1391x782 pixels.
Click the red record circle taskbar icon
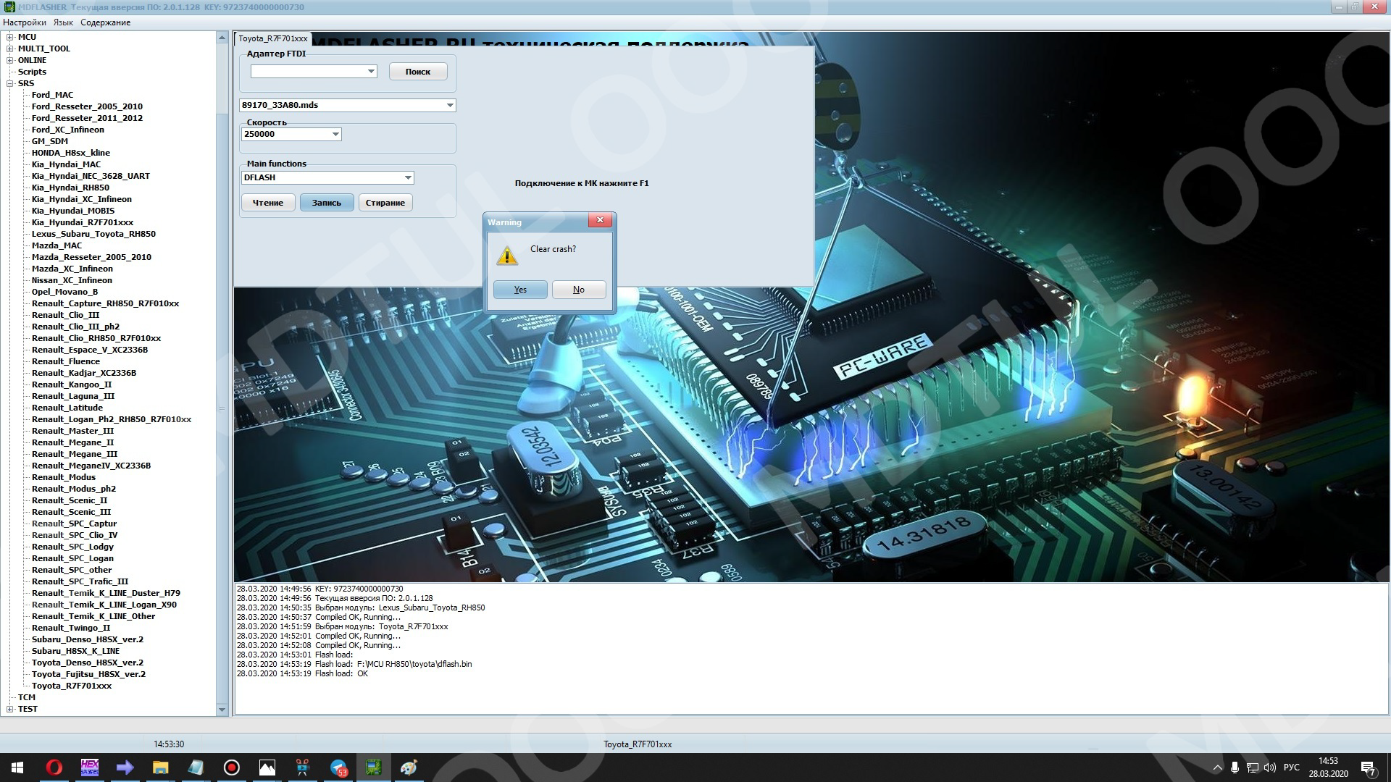(231, 768)
